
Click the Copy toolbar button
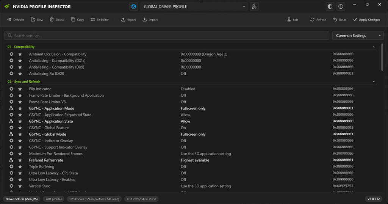coord(77,20)
